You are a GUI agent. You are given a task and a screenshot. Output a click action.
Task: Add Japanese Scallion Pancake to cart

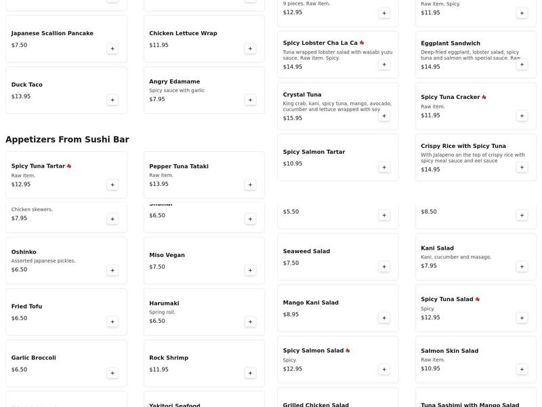point(112,48)
